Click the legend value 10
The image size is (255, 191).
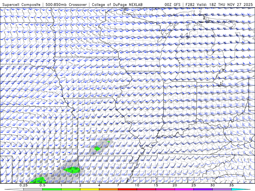(x=137, y=185)
